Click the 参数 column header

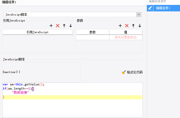[93, 32]
